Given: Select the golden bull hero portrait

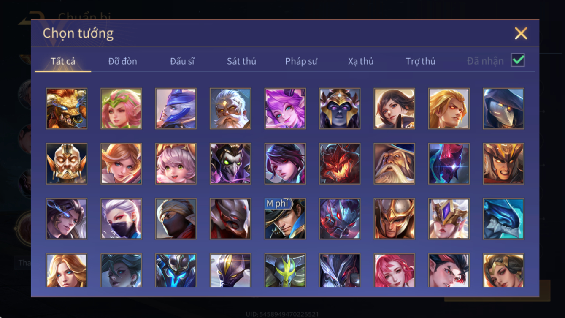Looking at the screenshot, I should [x=67, y=109].
